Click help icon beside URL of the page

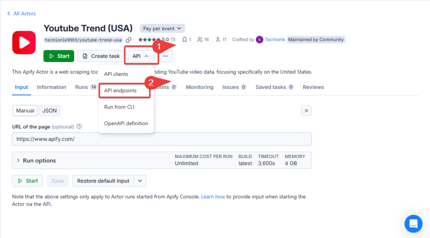click(79, 127)
